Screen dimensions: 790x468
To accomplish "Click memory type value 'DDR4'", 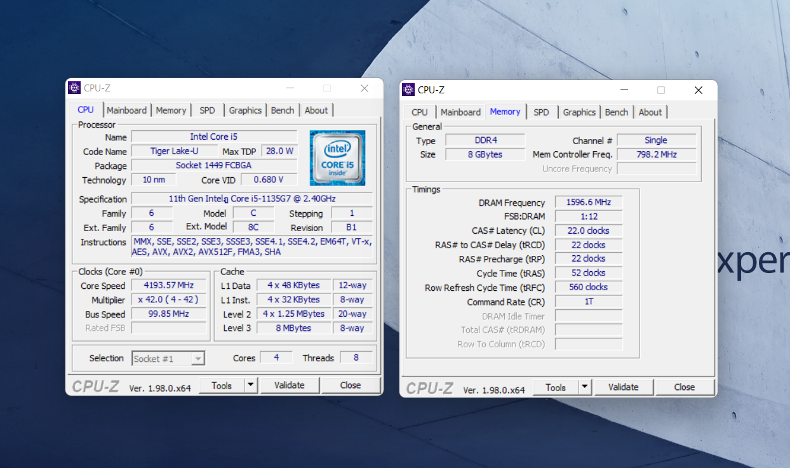I will 485,140.
